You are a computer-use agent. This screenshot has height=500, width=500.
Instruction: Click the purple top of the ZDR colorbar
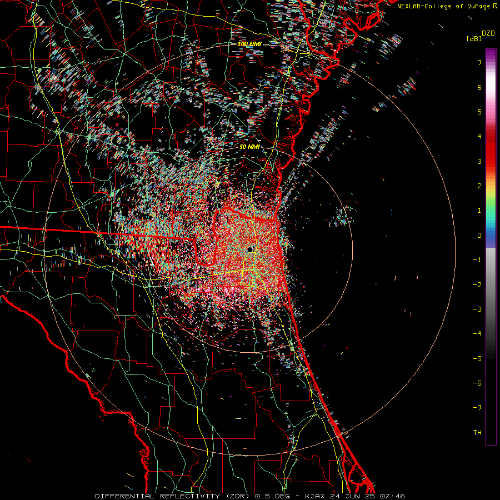point(491,54)
